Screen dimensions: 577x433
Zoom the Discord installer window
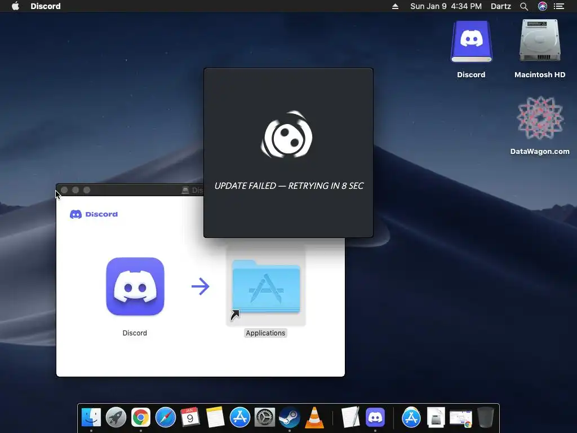point(87,190)
